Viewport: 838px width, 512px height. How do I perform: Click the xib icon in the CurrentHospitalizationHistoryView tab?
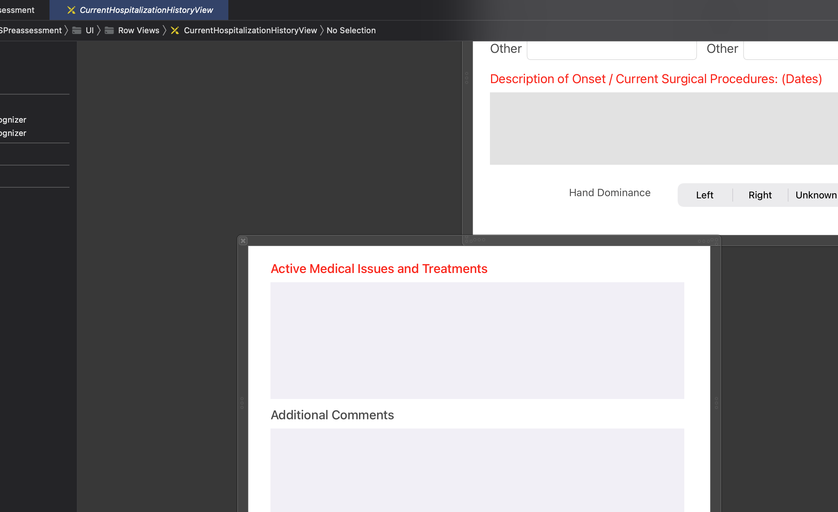(x=71, y=10)
